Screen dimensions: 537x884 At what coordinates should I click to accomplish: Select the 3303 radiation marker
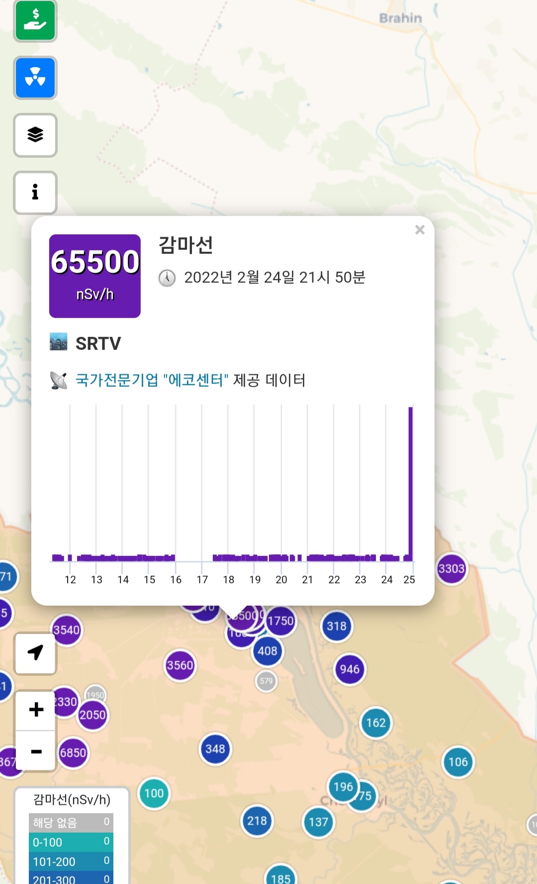pos(451,568)
